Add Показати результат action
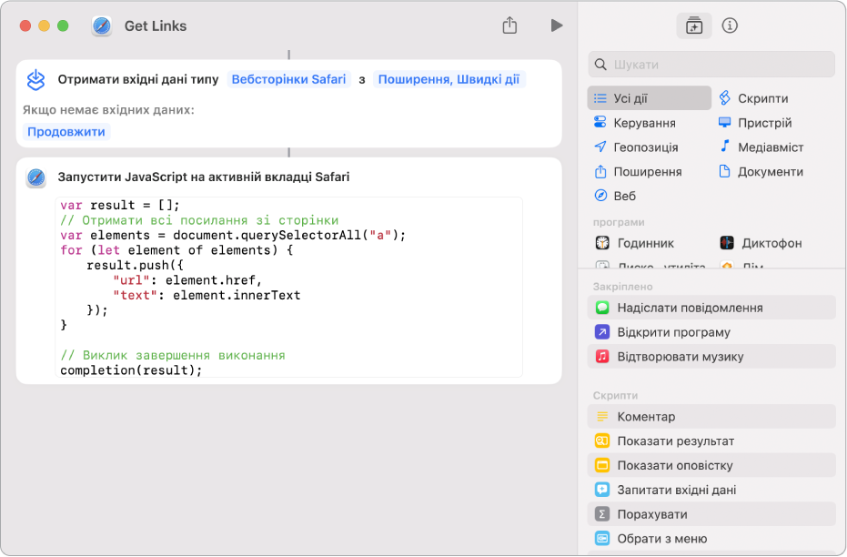Screen dimensions: 847x557 pos(711,441)
